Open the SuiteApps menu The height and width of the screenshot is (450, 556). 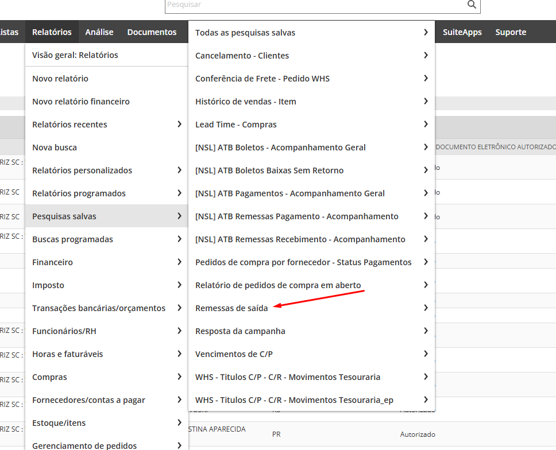[462, 32]
